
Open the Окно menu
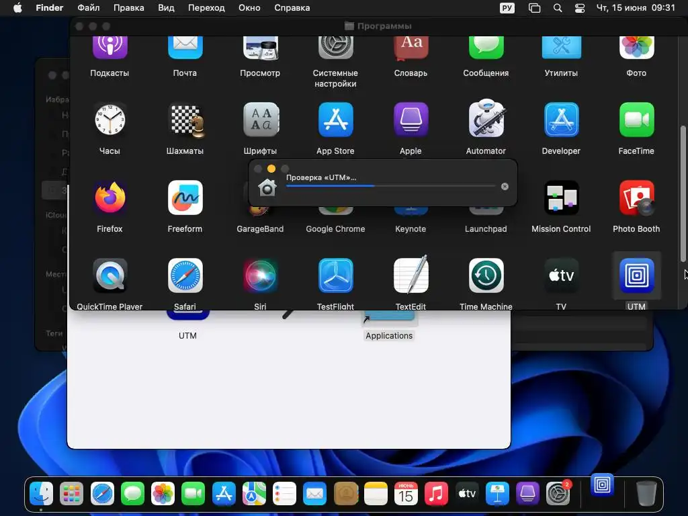click(x=249, y=8)
